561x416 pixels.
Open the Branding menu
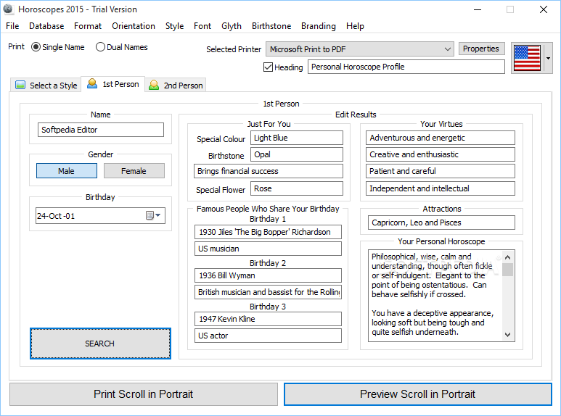pos(319,26)
